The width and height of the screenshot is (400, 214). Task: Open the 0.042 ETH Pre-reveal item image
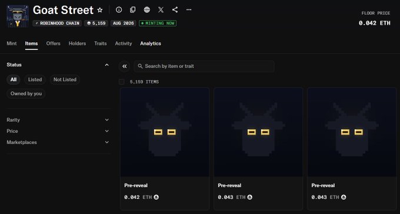click(x=165, y=132)
